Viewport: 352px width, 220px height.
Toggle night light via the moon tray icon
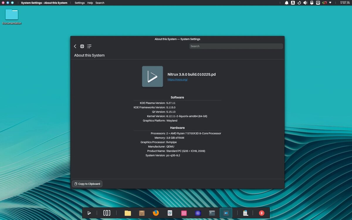(299, 3)
